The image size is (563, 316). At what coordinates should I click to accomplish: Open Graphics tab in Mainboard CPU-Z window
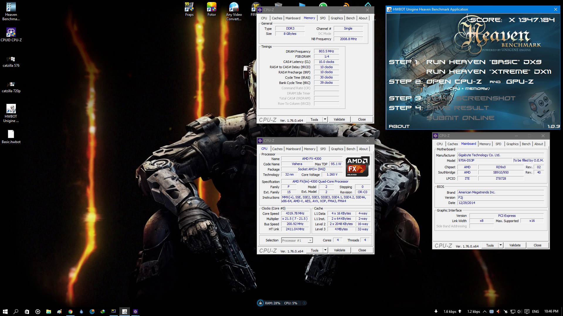512,144
